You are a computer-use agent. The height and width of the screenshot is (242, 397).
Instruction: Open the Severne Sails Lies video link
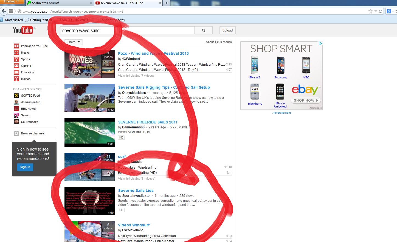tap(136, 191)
